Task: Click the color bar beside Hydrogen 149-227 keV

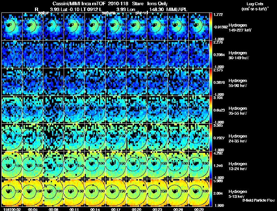Action: tap(211, 26)
